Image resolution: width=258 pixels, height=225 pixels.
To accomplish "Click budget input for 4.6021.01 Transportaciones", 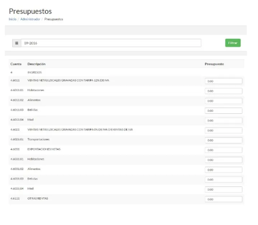I will click(x=223, y=140).
